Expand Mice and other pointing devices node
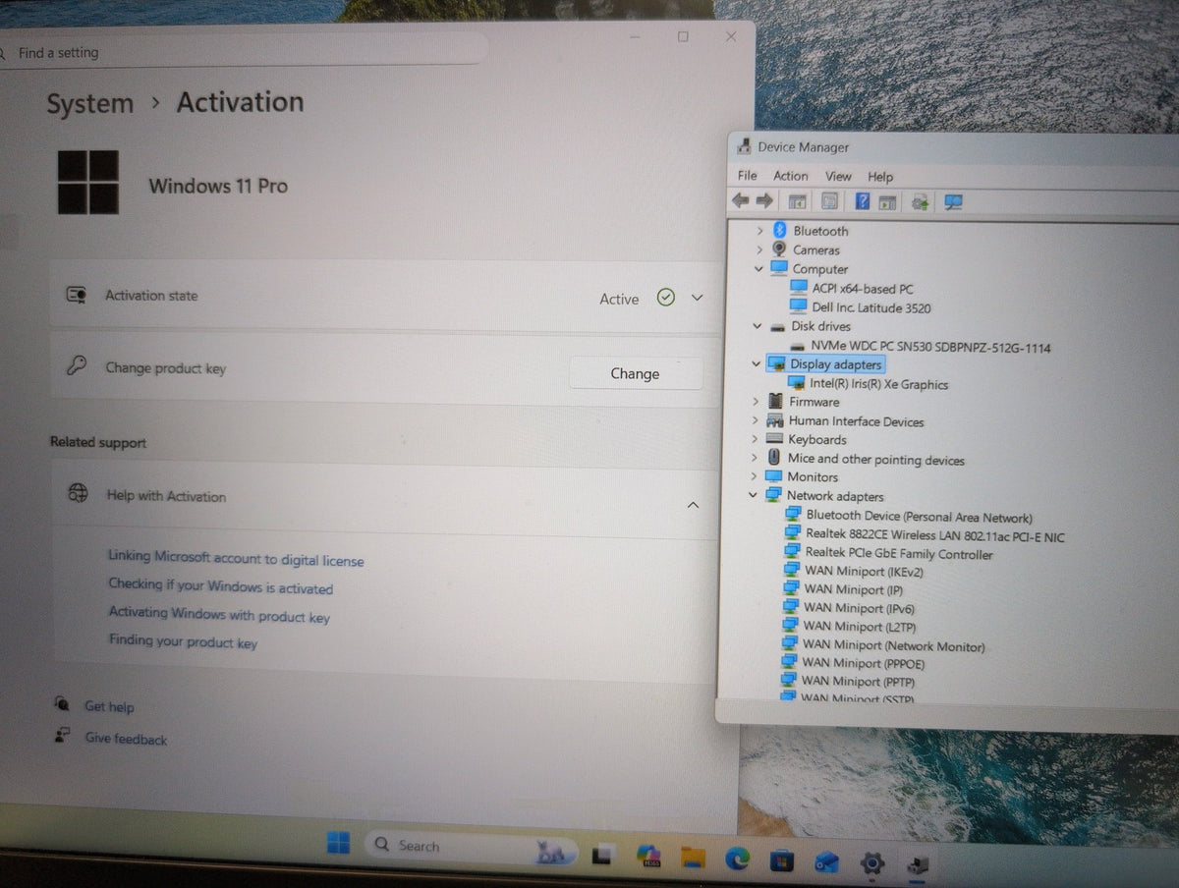The width and height of the screenshot is (1179, 888). 755,459
